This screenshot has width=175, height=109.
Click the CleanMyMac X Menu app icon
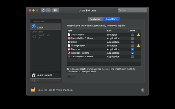(x=69, y=57)
